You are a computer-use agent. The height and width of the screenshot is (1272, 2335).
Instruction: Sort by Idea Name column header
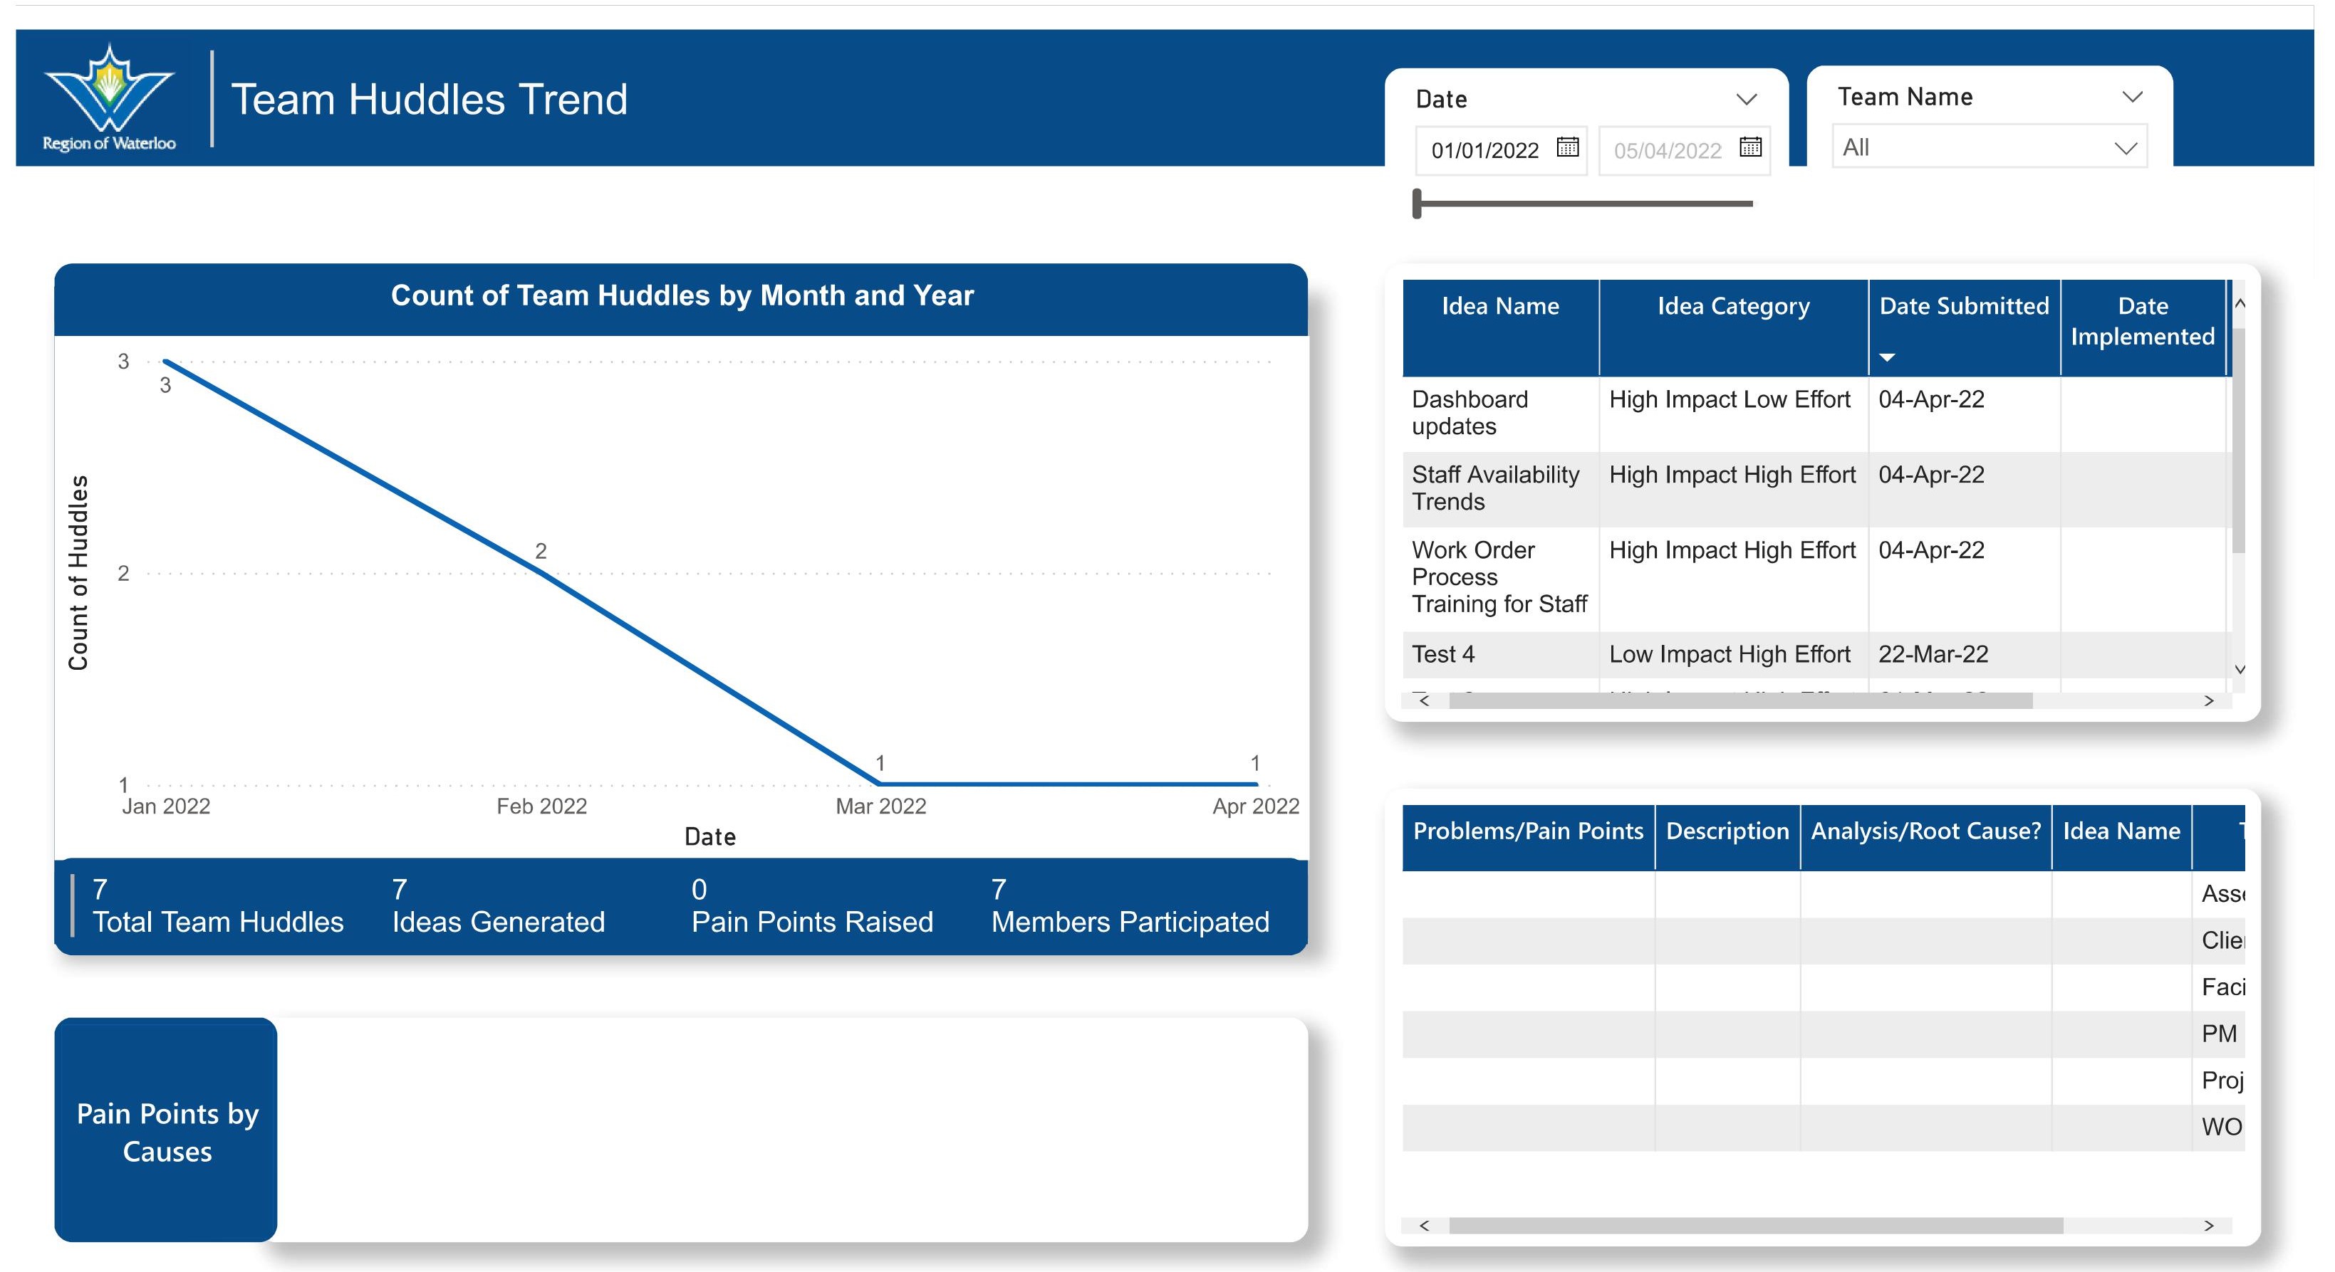(x=1499, y=307)
